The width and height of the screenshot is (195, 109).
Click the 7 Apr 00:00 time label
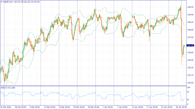[122, 107]
